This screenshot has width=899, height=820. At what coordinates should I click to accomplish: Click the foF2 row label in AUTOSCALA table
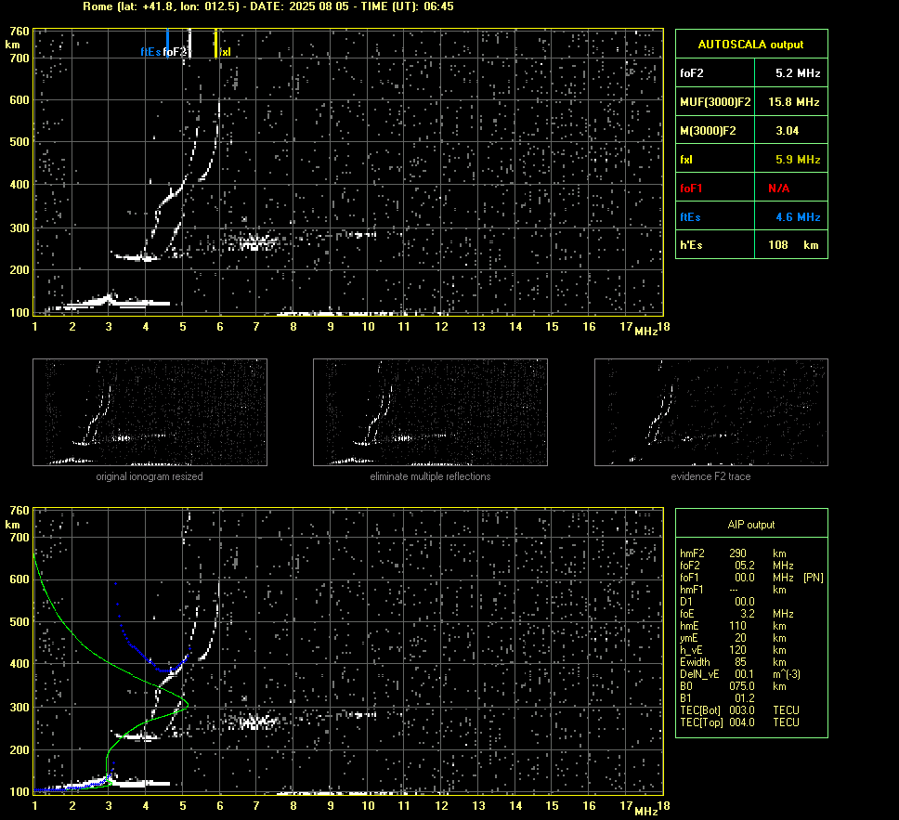692,73
